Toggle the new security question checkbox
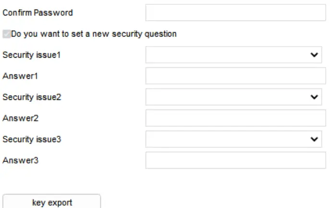 point(6,34)
